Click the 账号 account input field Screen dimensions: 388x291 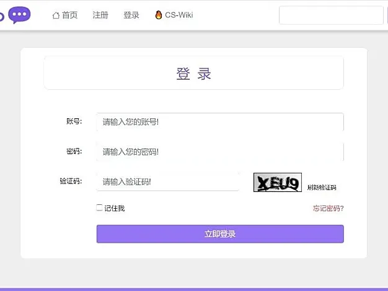tap(220, 122)
